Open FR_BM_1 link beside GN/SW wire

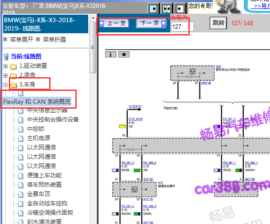point(251,163)
